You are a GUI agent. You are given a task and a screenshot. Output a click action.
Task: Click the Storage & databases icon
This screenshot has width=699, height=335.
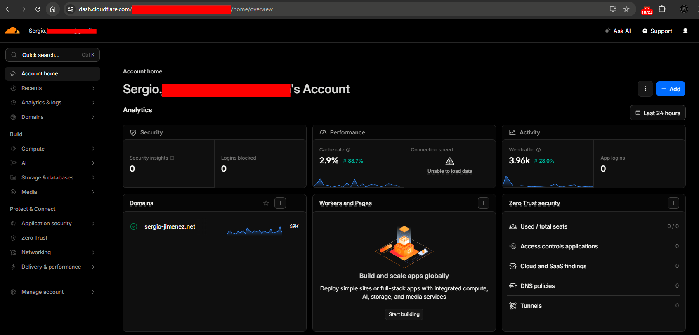[x=13, y=178]
